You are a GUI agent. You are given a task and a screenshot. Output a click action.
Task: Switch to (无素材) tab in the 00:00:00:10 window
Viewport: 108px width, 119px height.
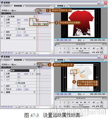click(x=6, y=6)
